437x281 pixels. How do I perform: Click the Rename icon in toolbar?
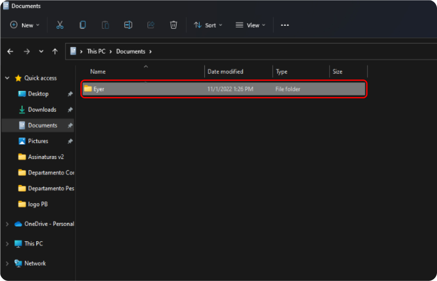tap(128, 25)
